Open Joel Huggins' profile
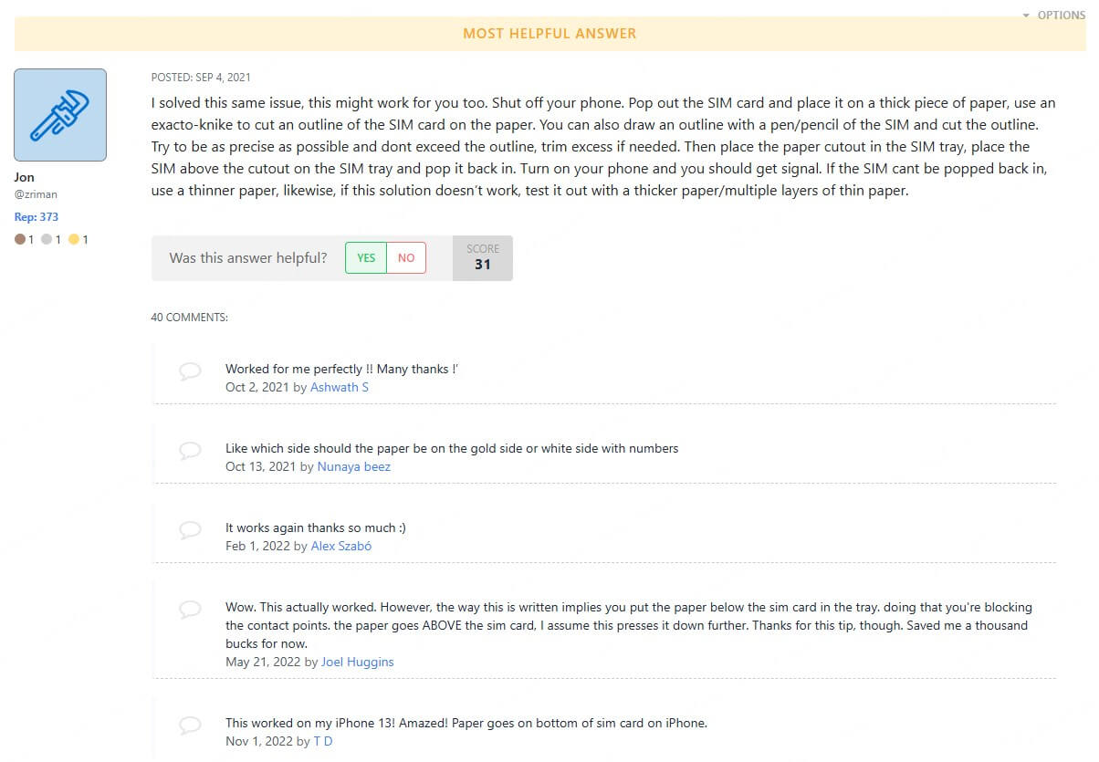Viewport: 1099px width, 762px height. click(357, 662)
